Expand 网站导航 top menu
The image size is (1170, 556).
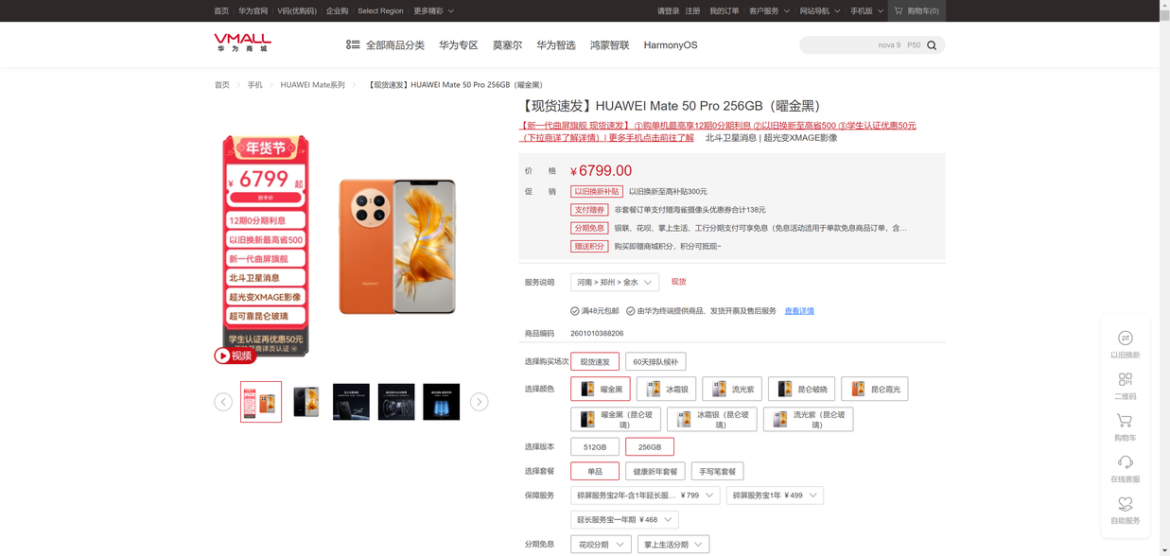pos(820,11)
